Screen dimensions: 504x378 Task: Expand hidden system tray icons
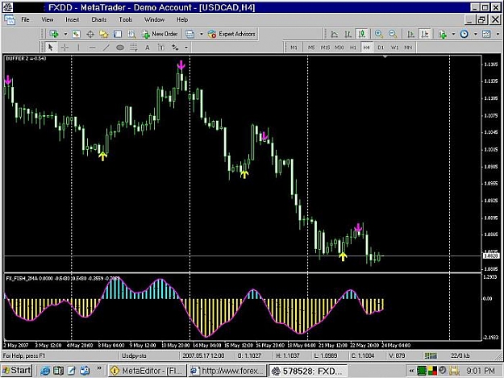click(x=411, y=371)
